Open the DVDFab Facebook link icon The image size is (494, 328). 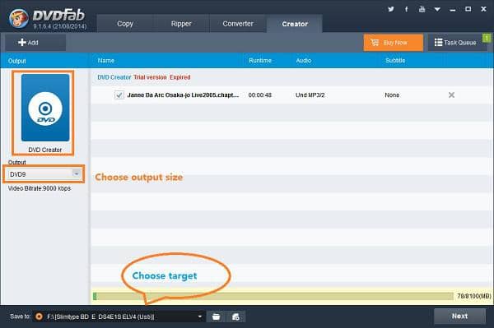[407, 9]
